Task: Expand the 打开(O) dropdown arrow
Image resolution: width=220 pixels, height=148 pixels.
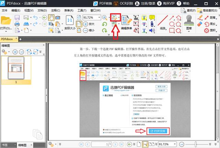Action: coord(6,31)
